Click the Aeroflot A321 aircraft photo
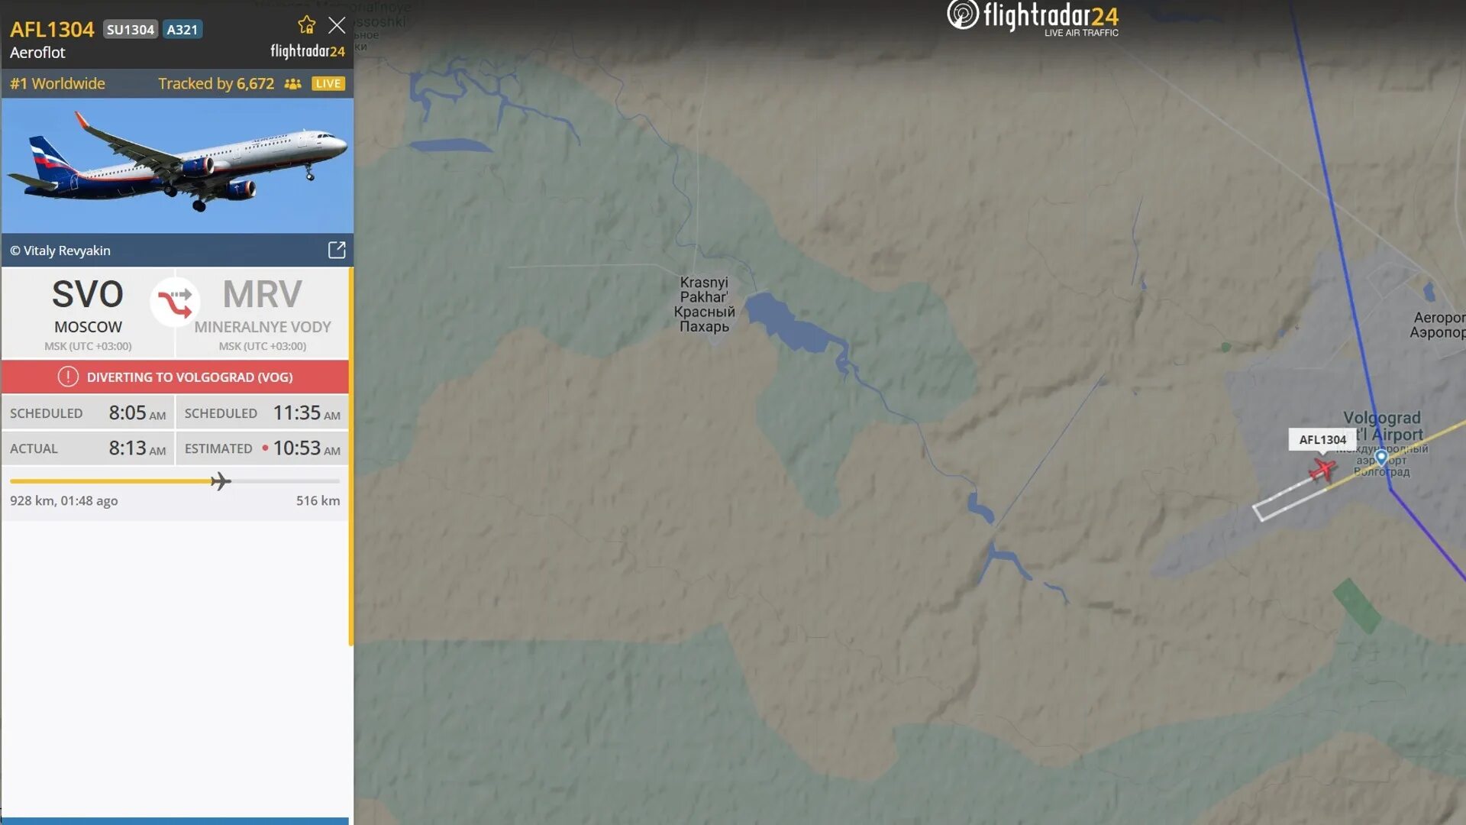This screenshot has height=825, width=1466. point(177,165)
